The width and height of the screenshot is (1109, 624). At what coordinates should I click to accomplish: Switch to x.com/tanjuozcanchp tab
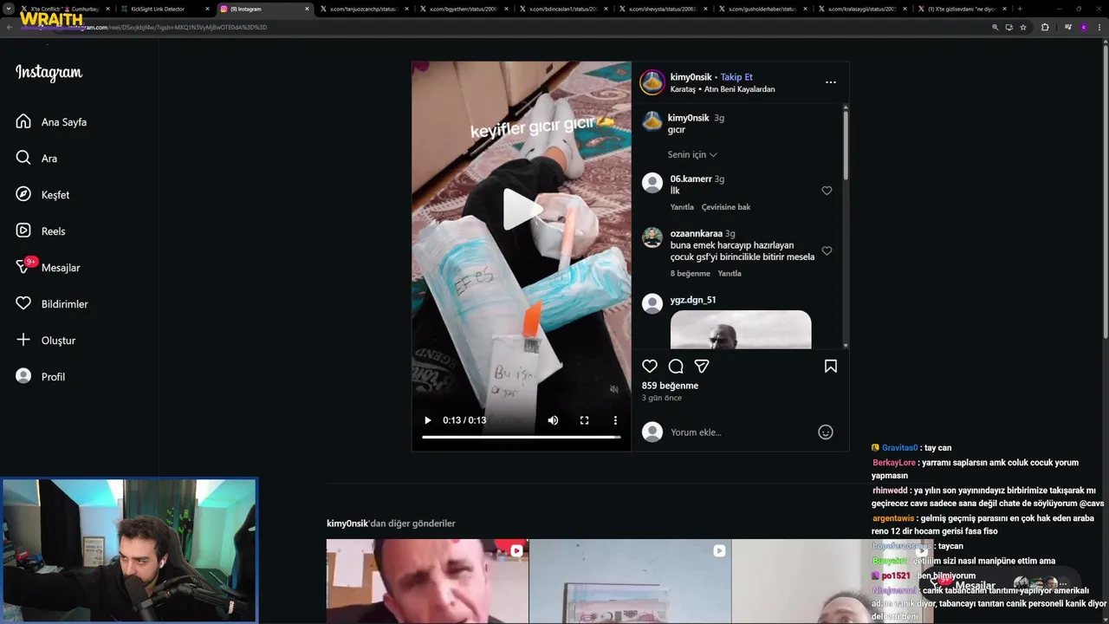[362, 9]
